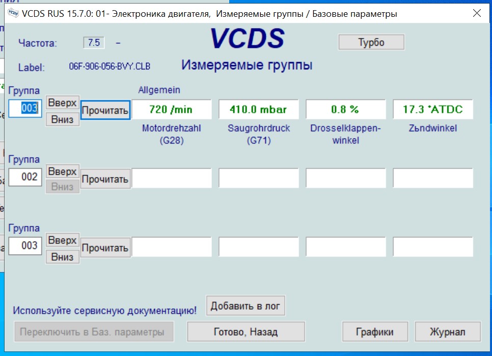
Task: Close the VCDS window
Action: pos(477,14)
